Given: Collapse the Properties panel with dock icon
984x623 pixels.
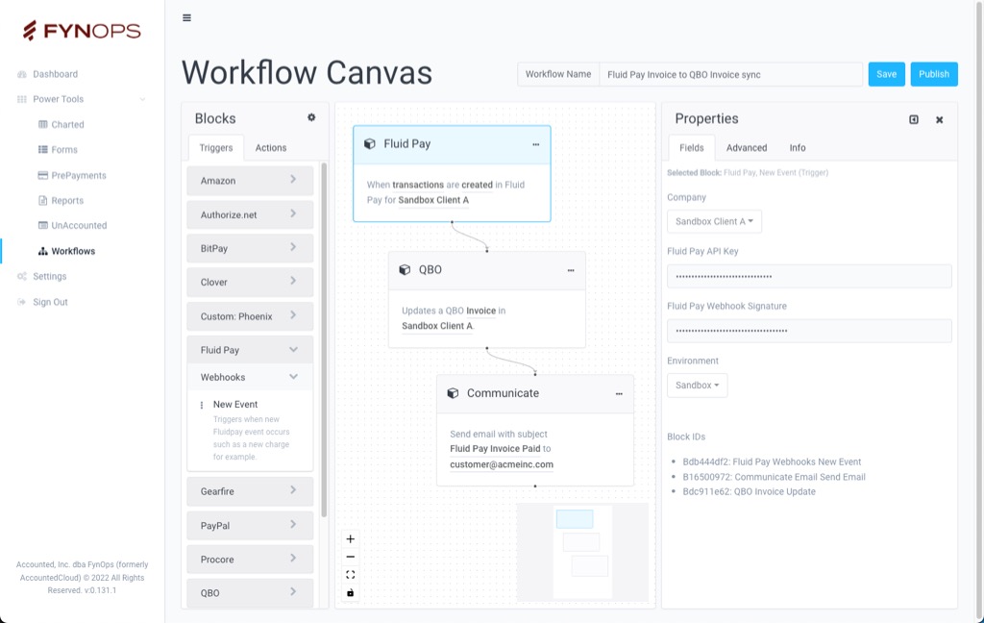Looking at the screenshot, I should point(914,119).
